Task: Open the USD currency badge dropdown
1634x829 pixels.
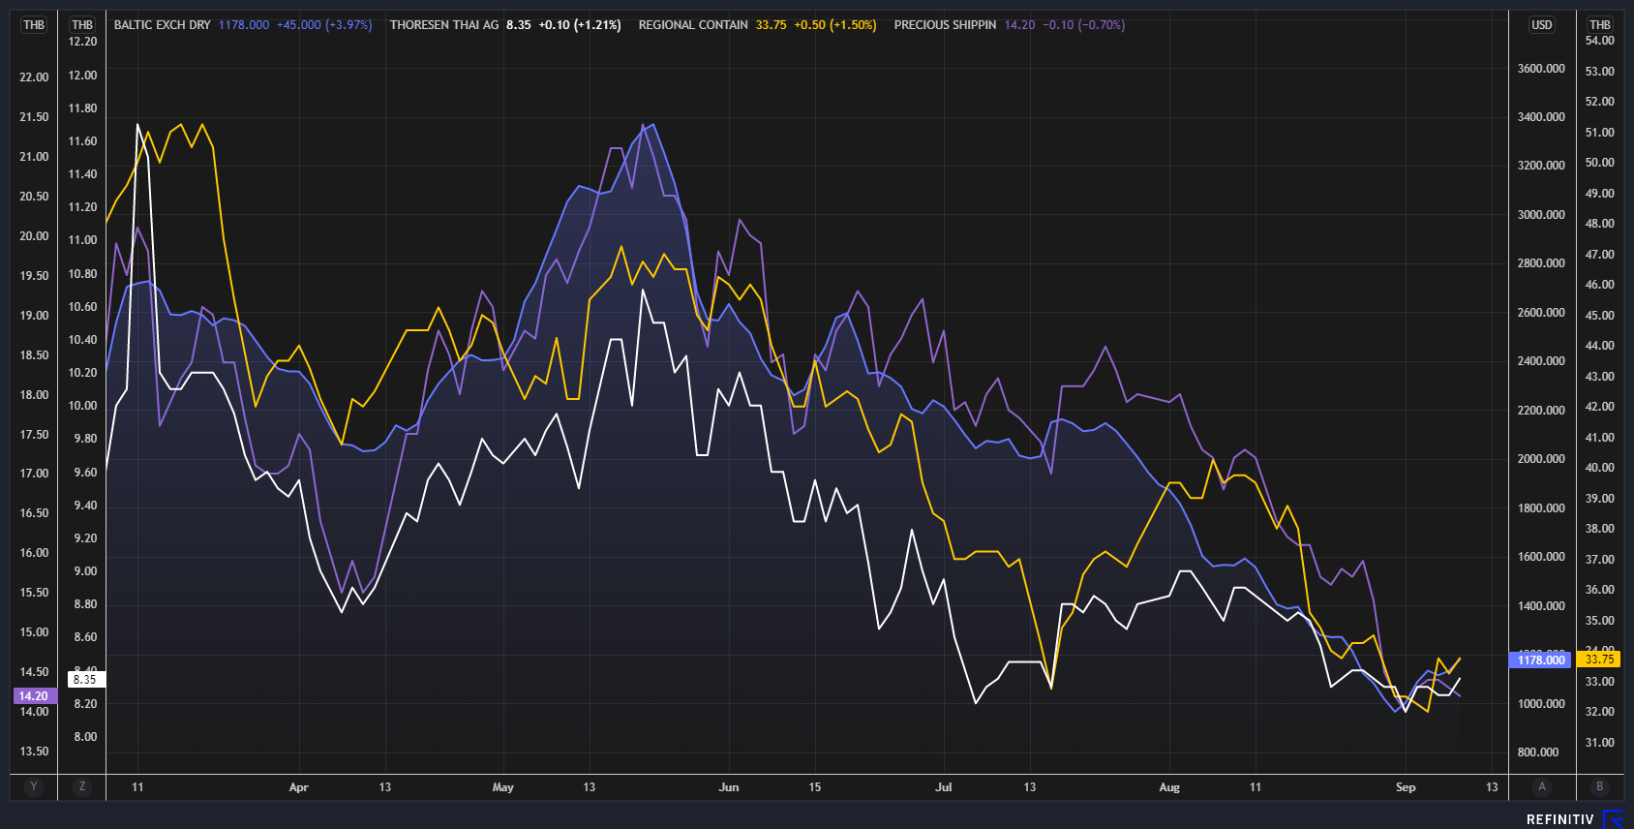Action: click(x=1542, y=25)
